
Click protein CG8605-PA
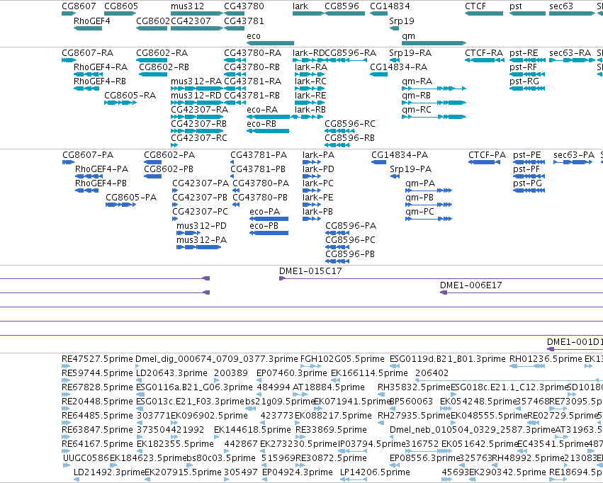[x=120, y=205]
